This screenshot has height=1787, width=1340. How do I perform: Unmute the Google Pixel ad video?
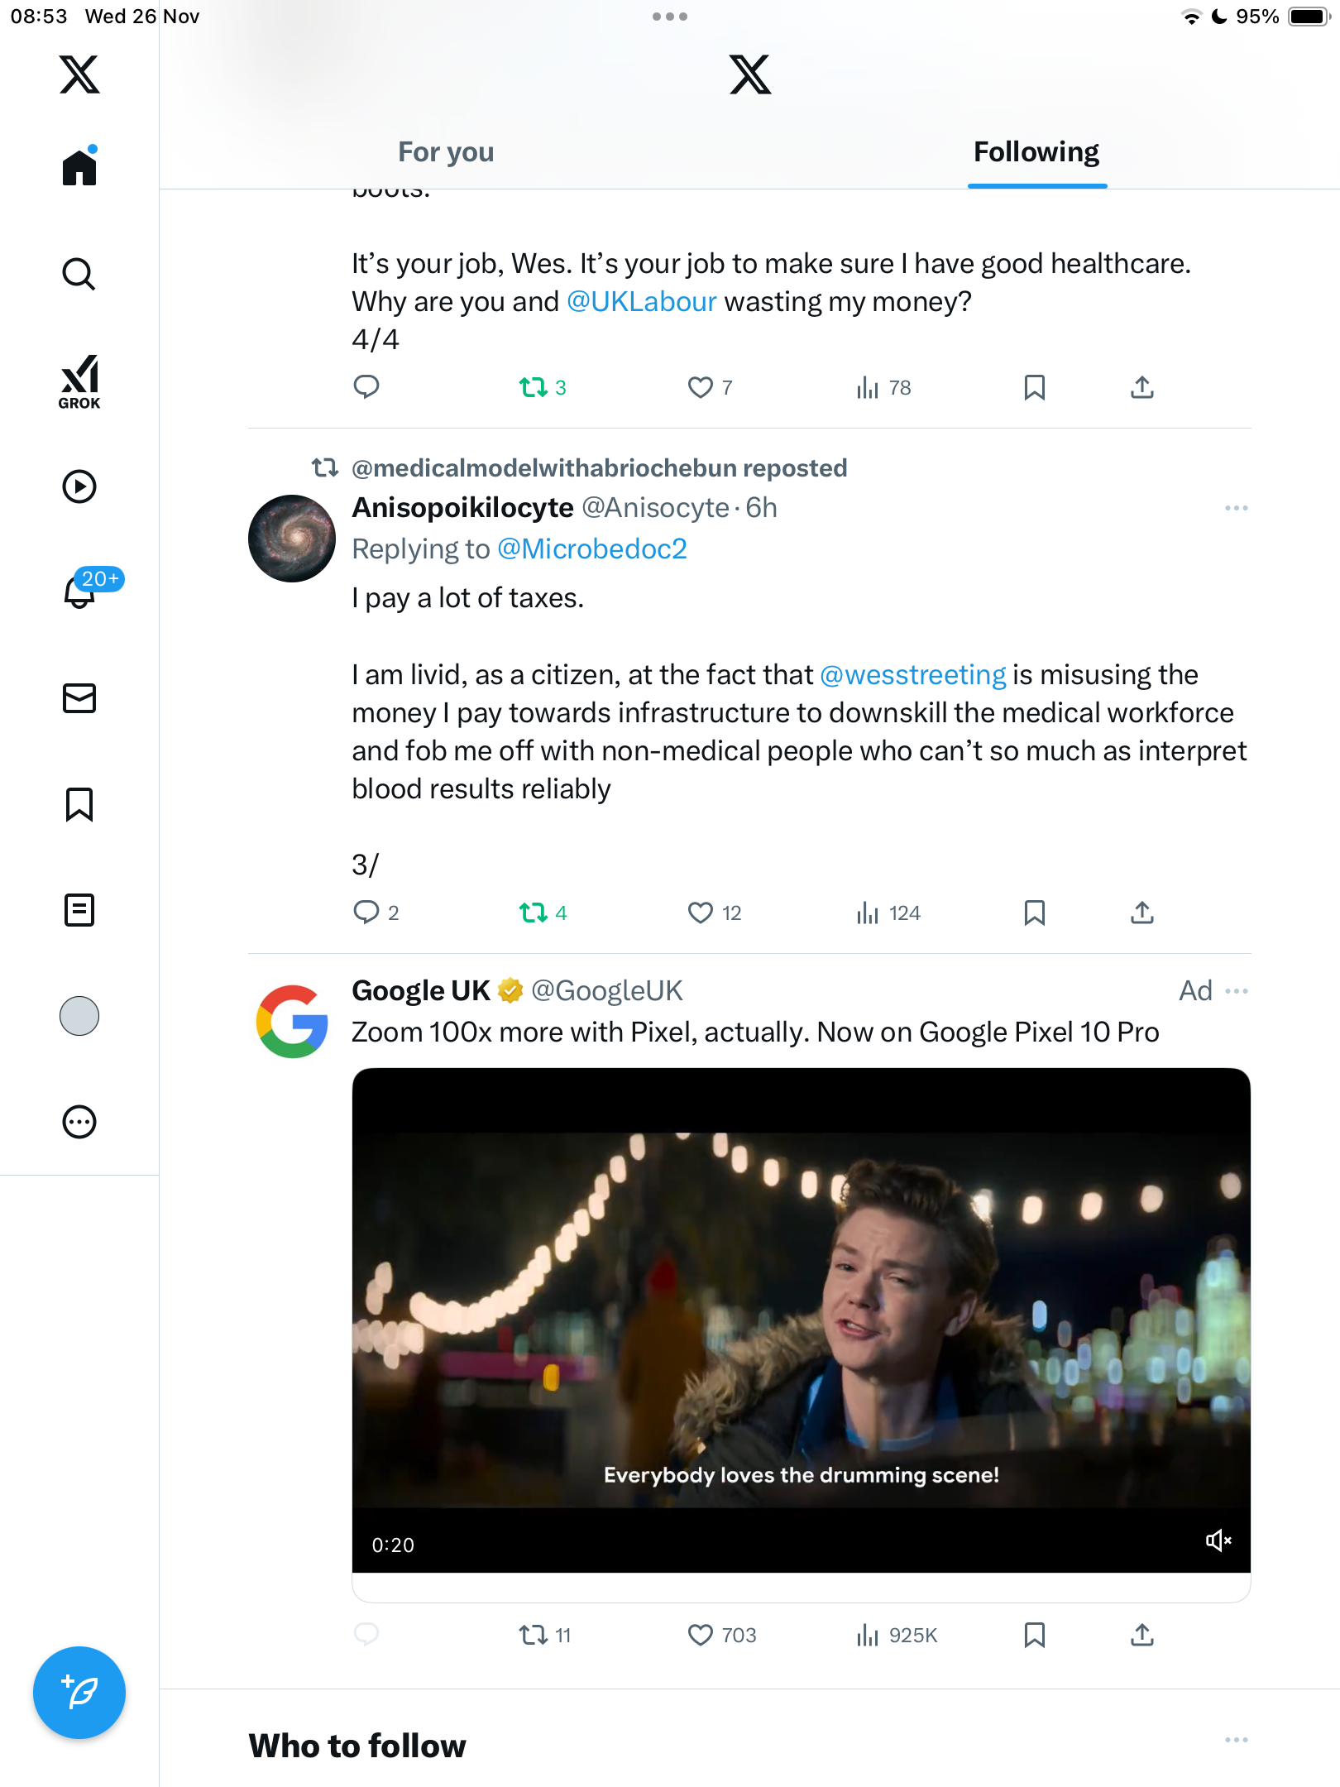(x=1218, y=1540)
